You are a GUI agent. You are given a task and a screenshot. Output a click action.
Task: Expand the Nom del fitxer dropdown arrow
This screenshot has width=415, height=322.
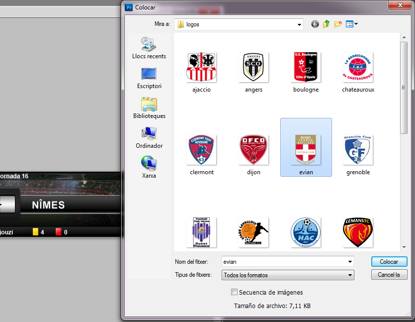(x=350, y=262)
